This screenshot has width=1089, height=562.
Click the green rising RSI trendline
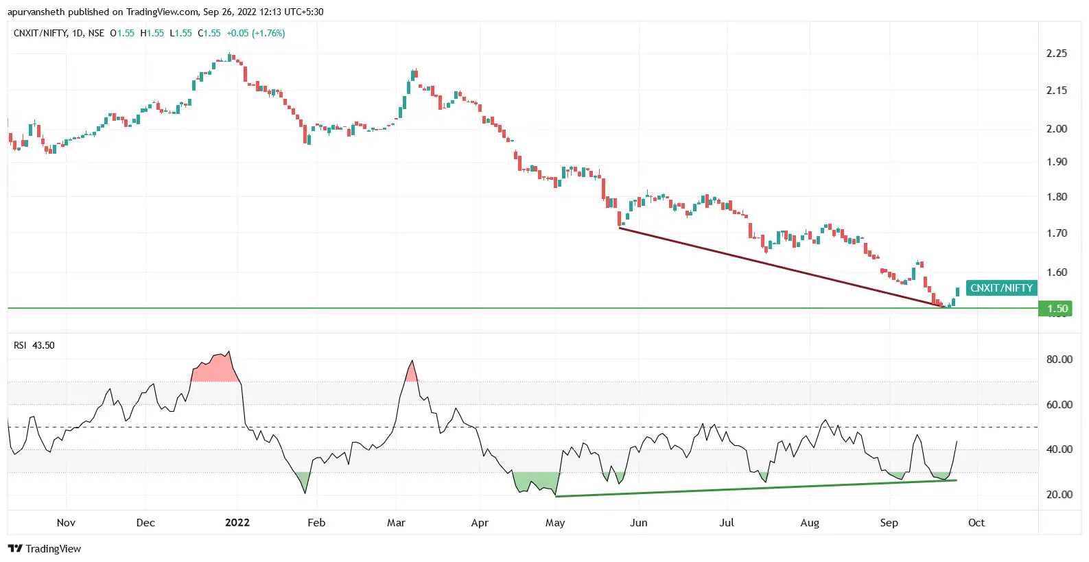[x=755, y=488]
